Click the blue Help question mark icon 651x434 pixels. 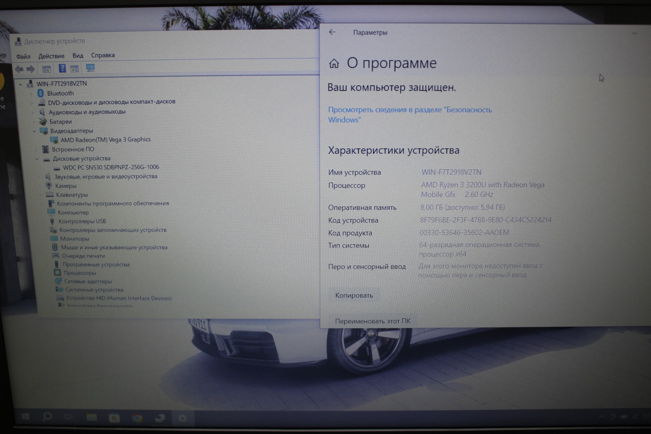[x=62, y=68]
